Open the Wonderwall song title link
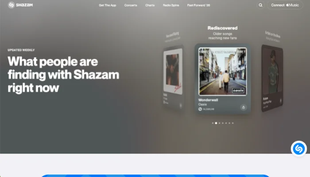310x177 pixels. pos(208,100)
